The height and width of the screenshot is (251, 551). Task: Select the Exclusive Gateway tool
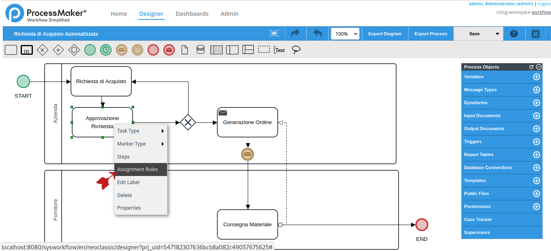pos(42,49)
